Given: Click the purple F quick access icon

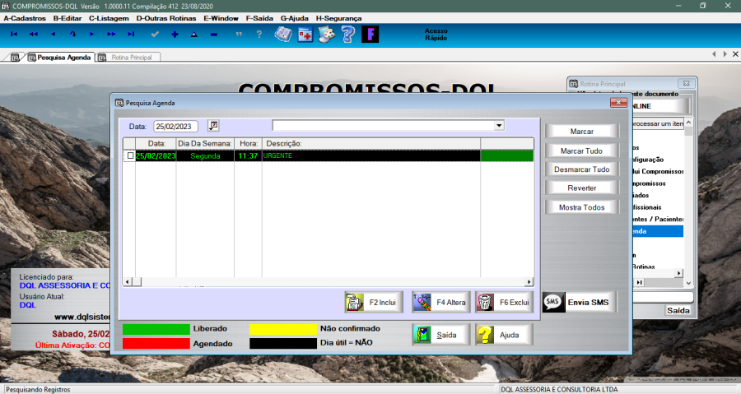Looking at the screenshot, I should tap(370, 35).
